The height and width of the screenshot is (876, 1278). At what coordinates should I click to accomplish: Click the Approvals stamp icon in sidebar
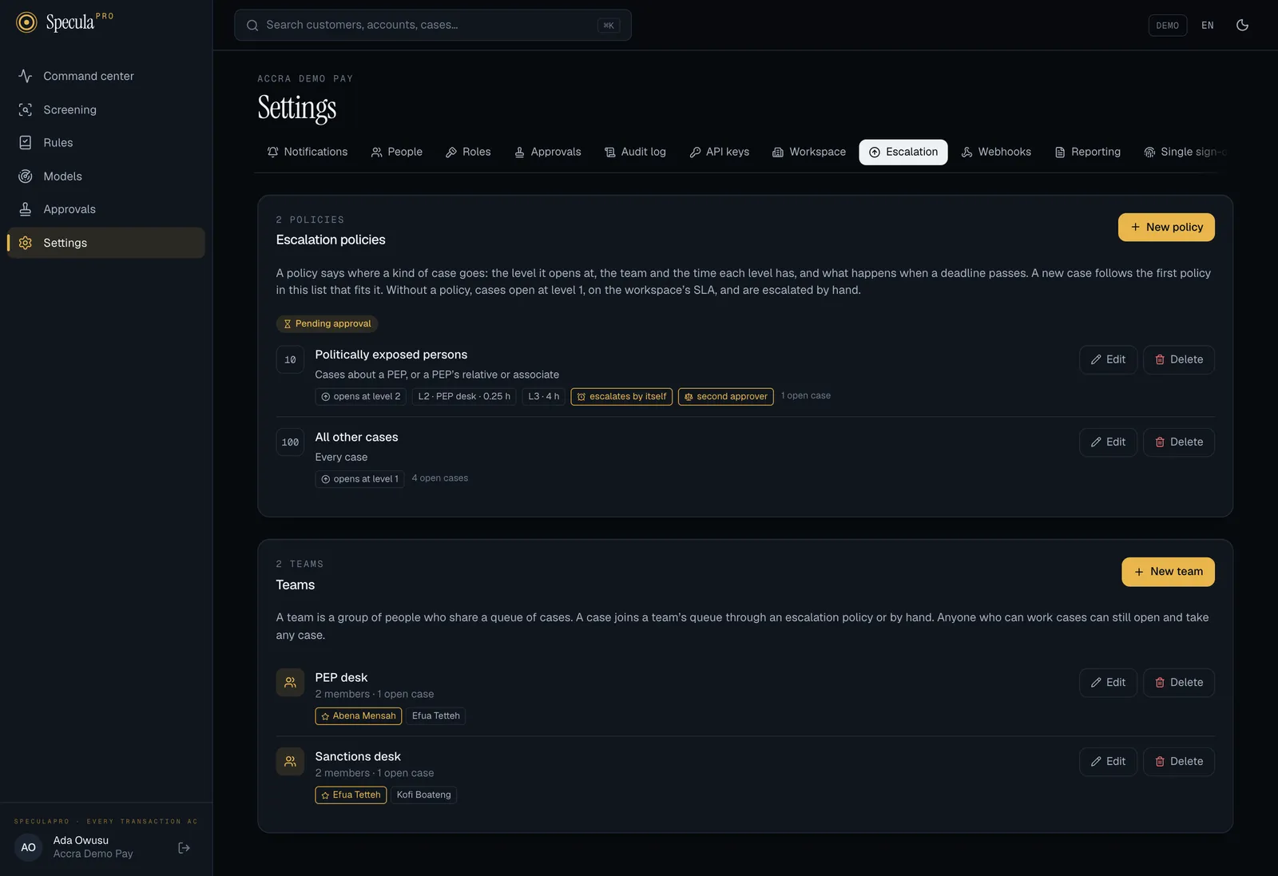[x=26, y=209]
